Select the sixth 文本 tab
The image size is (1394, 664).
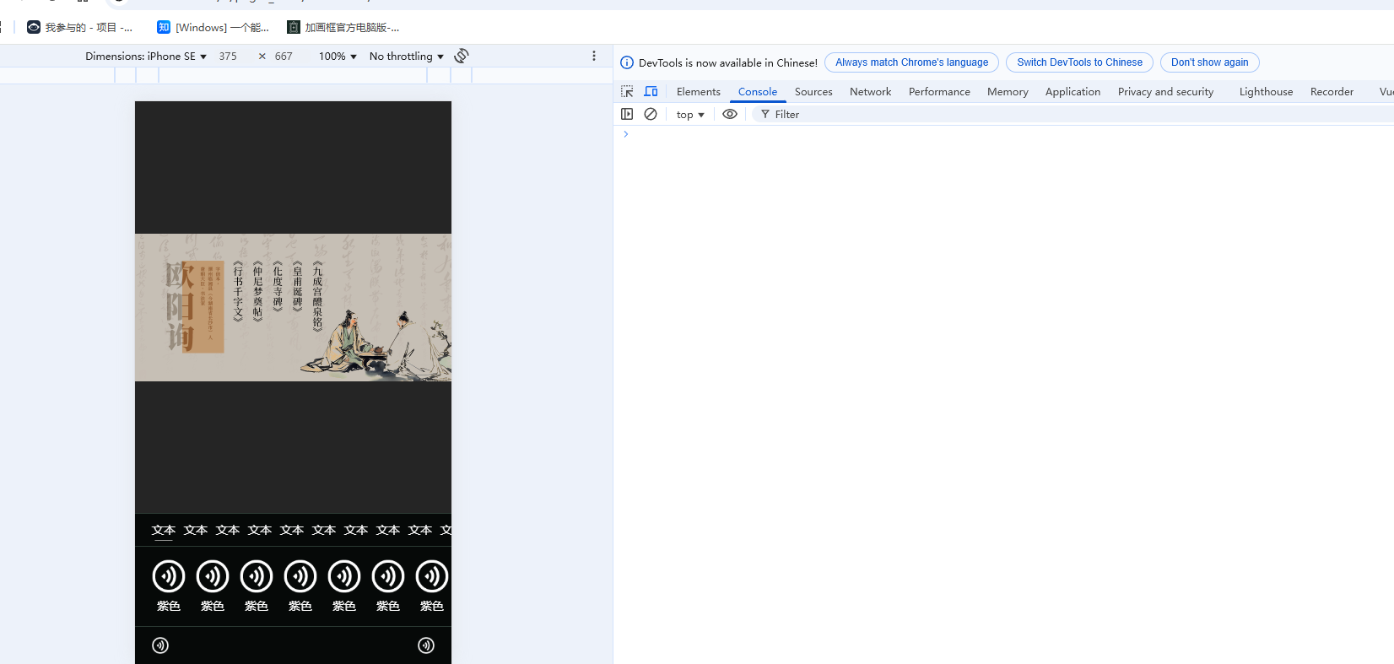click(324, 530)
